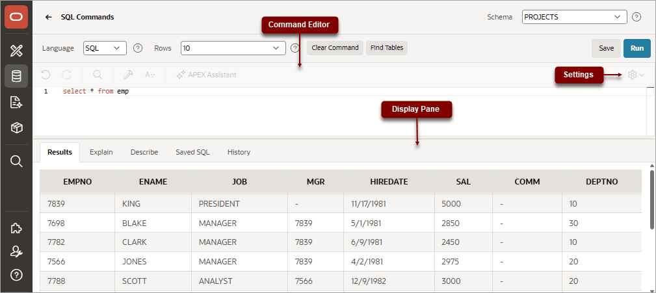Open the Oracle APEX home logo
Screen dimensions: 656x293
[x=16, y=17]
